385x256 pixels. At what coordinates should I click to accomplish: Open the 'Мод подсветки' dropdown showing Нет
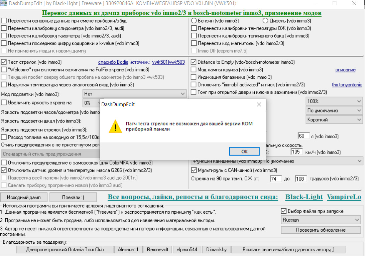pyautogui.click(x=135, y=94)
